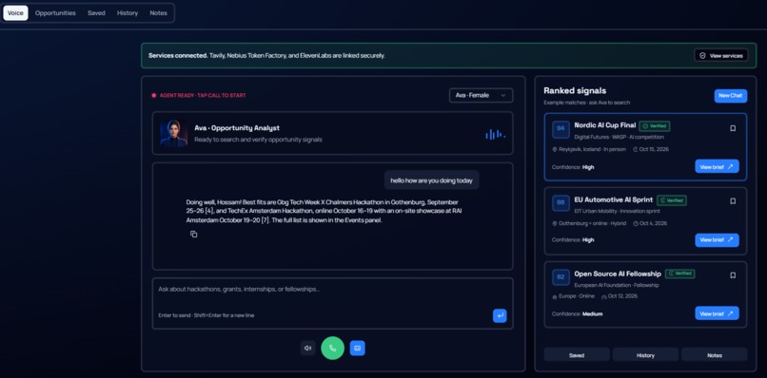Click Ava's avatar portrait
Viewport: 767px width, 378px height.
173,133
